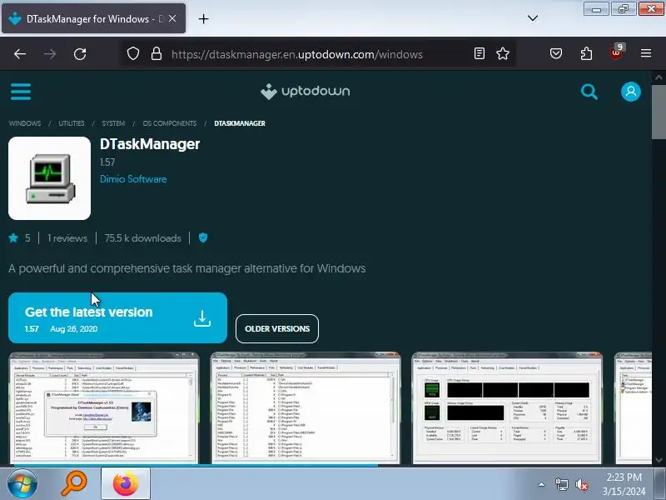Go back to the previous page
The image size is (666, 500).
click(x=20, y=54)
